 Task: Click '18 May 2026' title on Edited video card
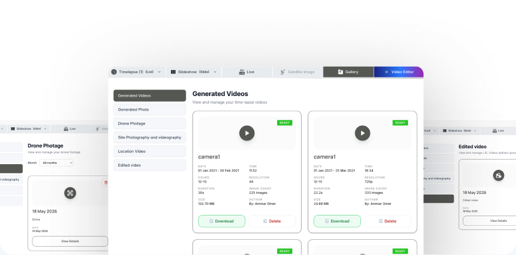(x=474, y=193)
